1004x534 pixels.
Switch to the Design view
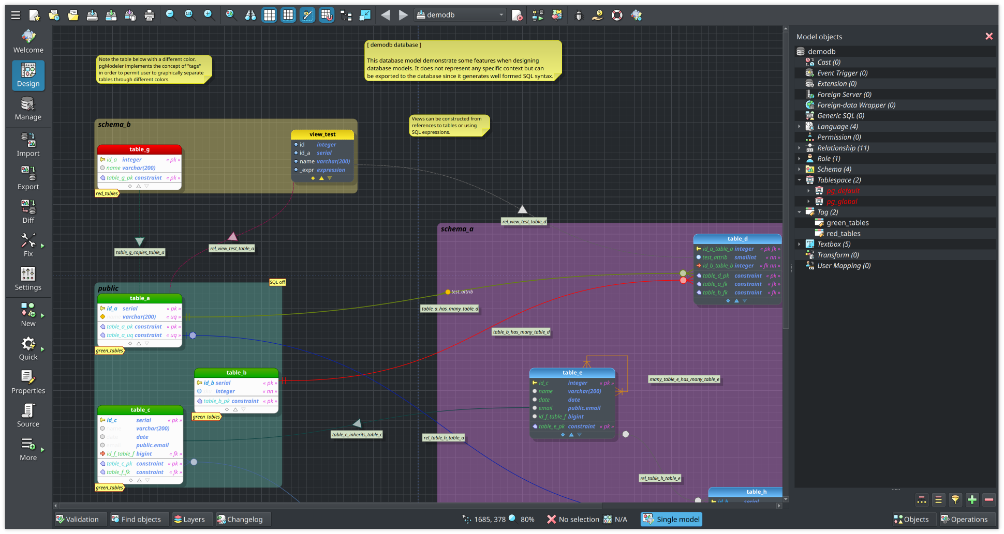click(28, 75)
